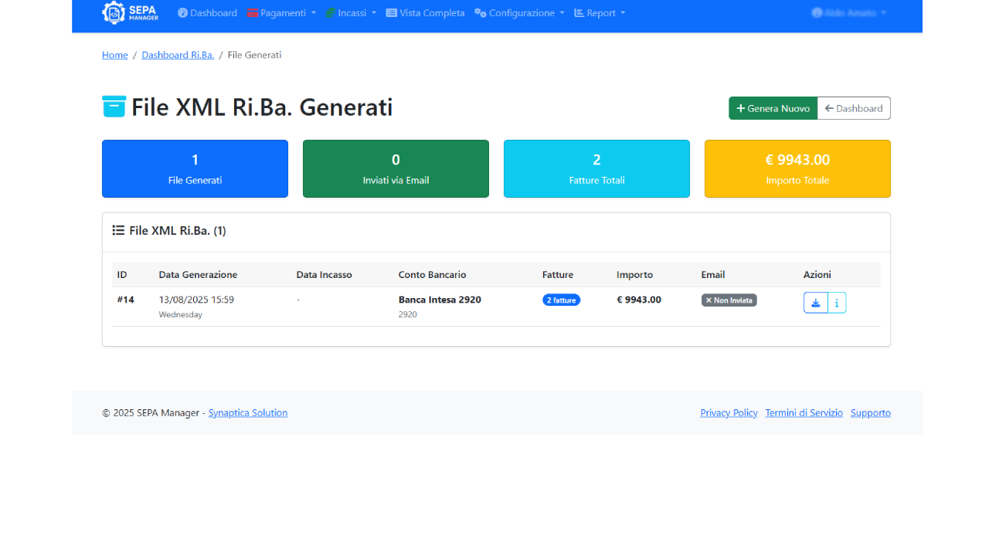
Task: Click the File Generati breadcrumb text
Action: tap(254, 55)
